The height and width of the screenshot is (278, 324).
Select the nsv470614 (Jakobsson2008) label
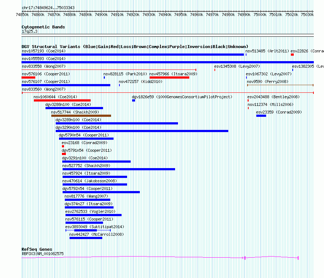click(x=90, y=181)
